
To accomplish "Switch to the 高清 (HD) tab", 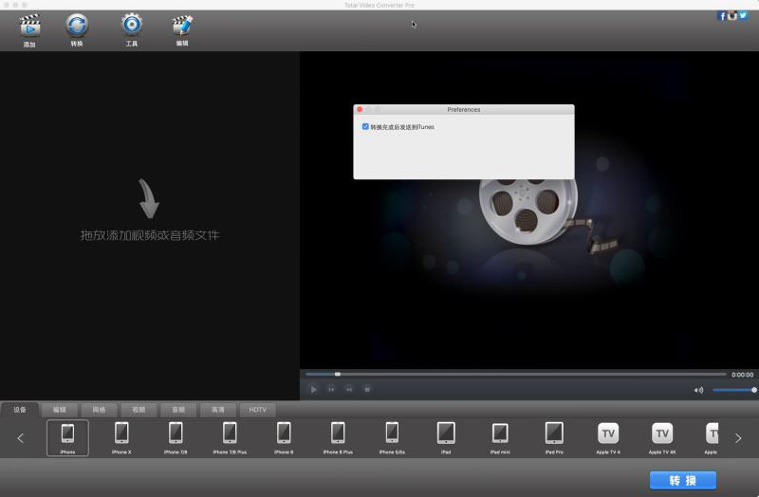I will [x=218, y=410].
